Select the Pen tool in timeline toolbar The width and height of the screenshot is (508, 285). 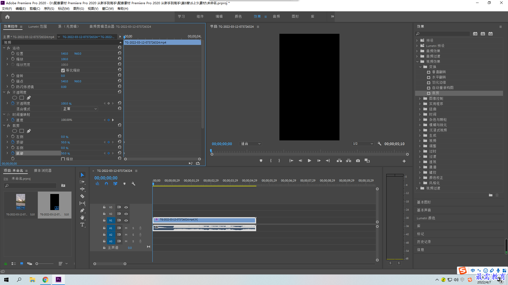point(82,210)
